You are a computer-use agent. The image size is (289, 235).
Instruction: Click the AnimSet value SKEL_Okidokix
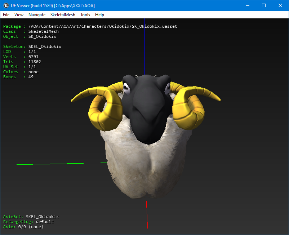click(x=42, y=217)
